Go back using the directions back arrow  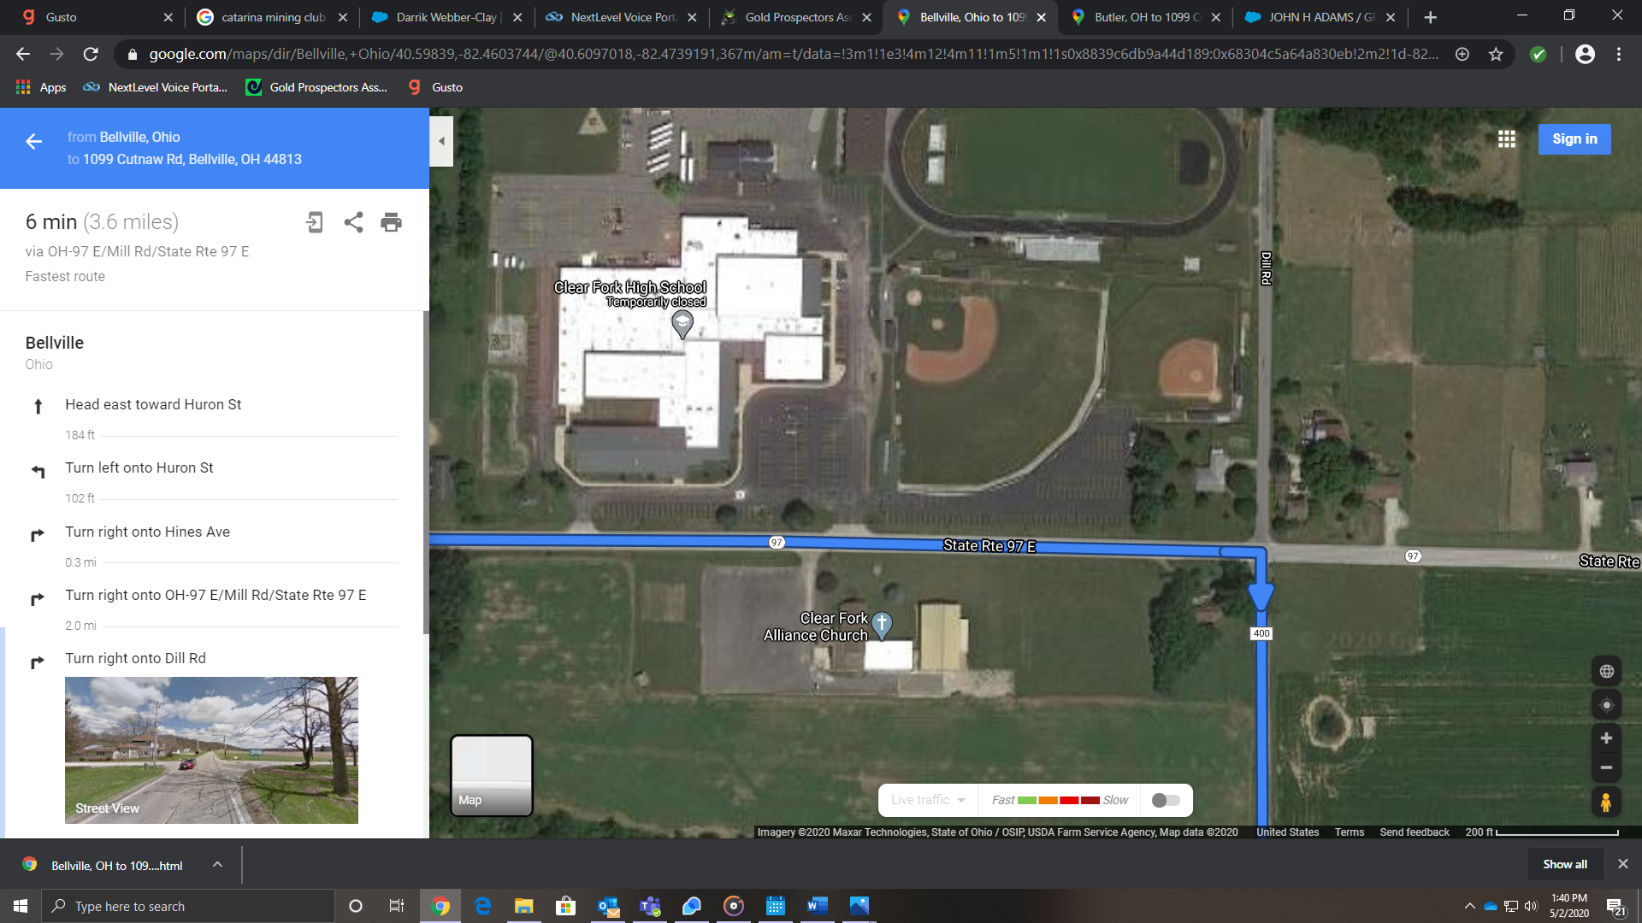tap(34, 142)
